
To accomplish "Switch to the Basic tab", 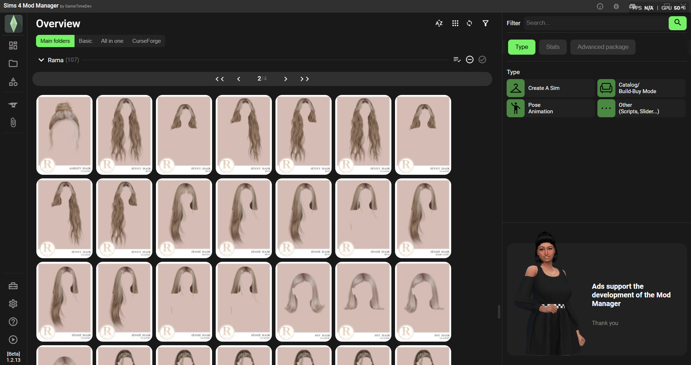I will [86, 41].
